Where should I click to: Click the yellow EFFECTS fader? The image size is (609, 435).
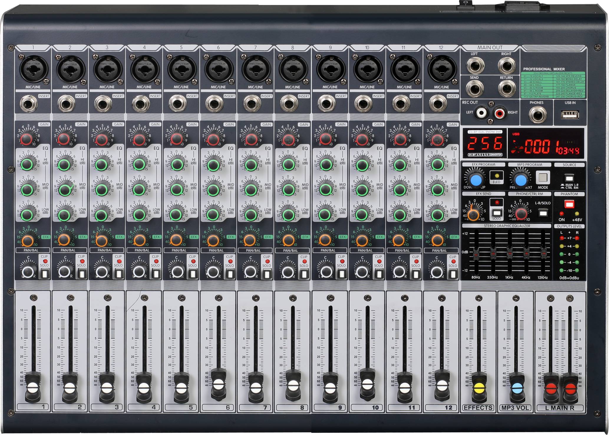tap(479, 387)
